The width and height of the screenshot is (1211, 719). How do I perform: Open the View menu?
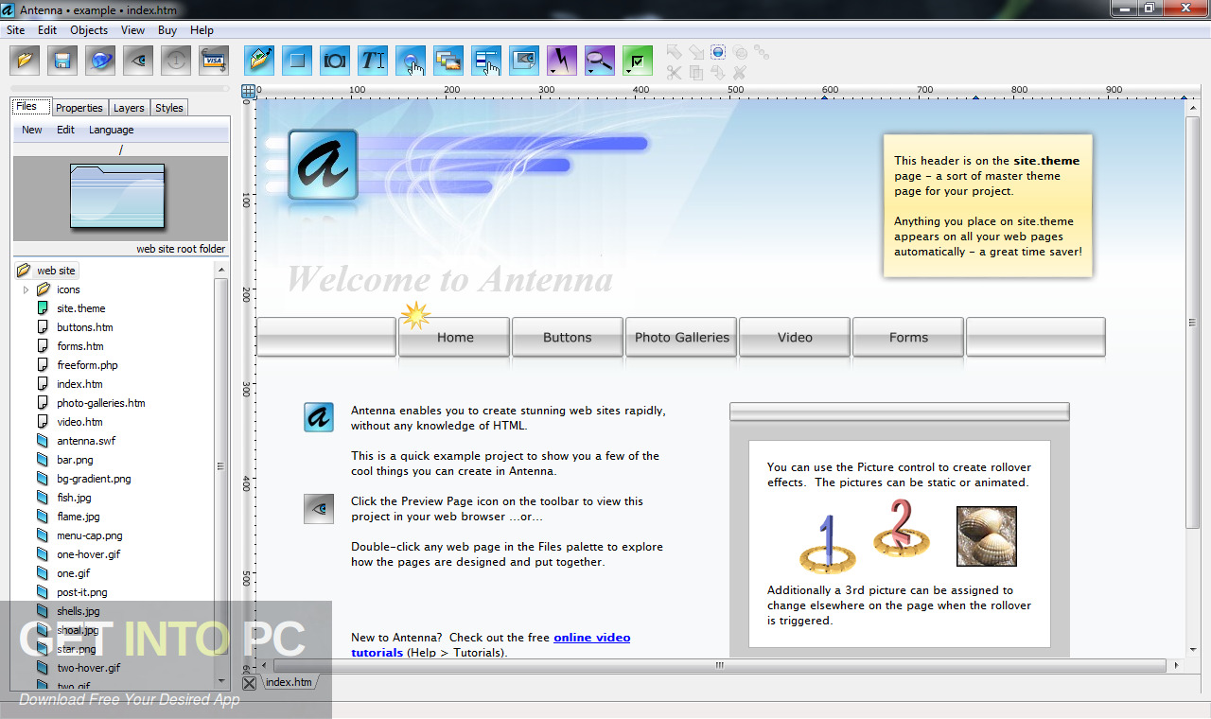pos(132,30)
